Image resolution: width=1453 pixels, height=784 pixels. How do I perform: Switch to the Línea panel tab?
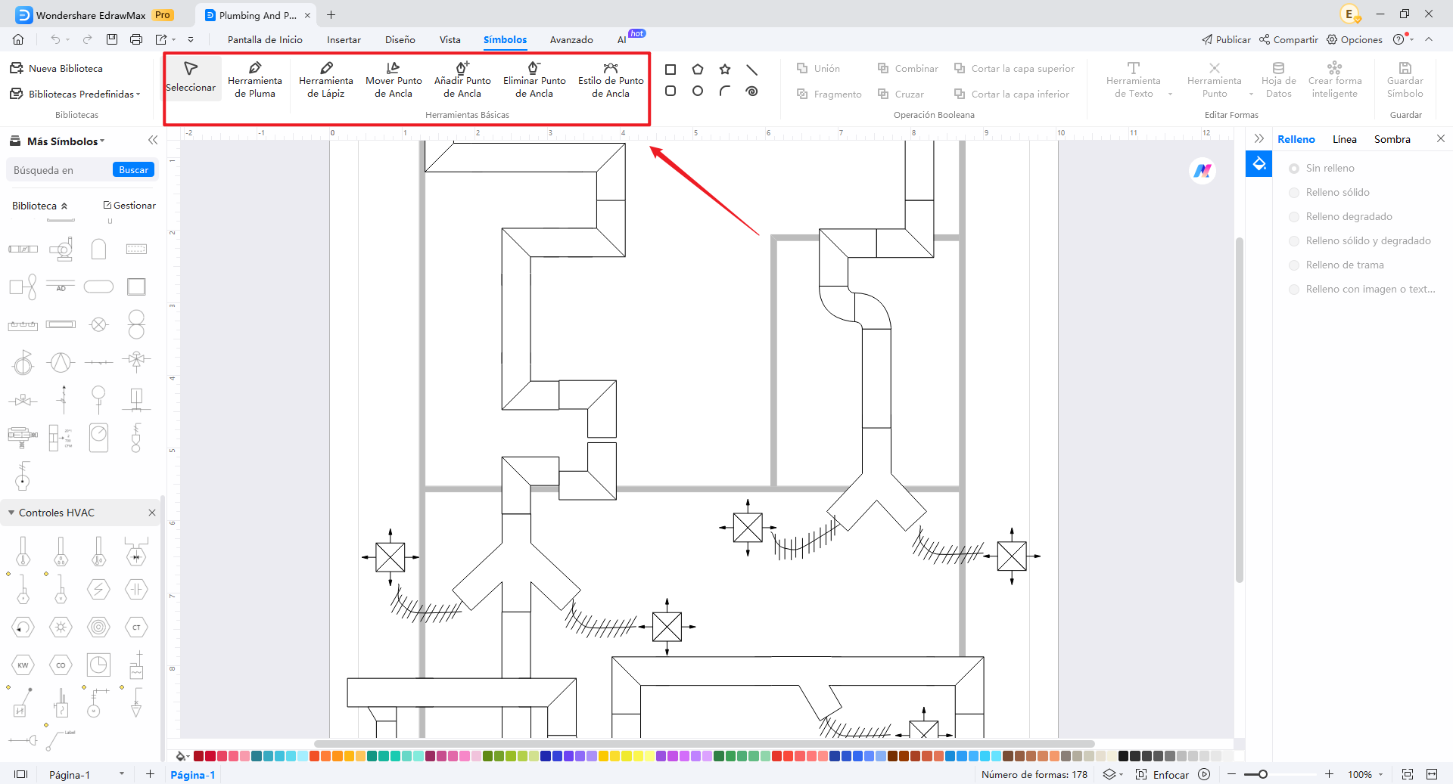(x=1344, y=139)
